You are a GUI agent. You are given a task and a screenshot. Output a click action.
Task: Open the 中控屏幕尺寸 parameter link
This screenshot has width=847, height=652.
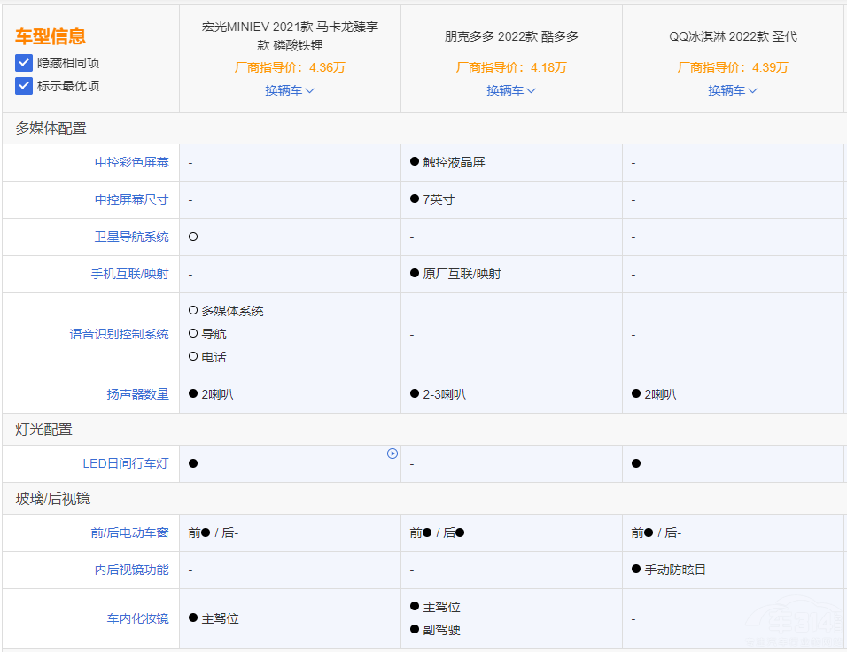[132, 199]
